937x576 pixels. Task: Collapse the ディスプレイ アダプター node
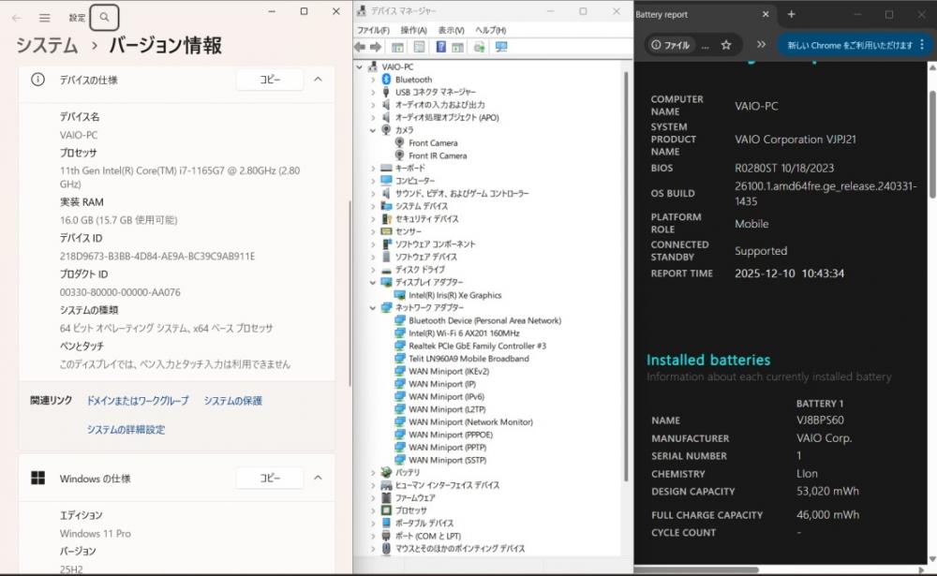(x=373, y=282)
